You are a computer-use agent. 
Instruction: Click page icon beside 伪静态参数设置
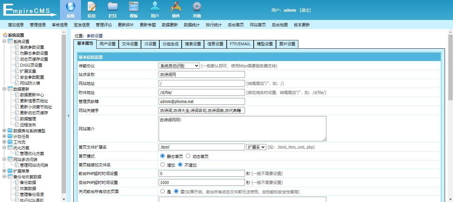17,53
